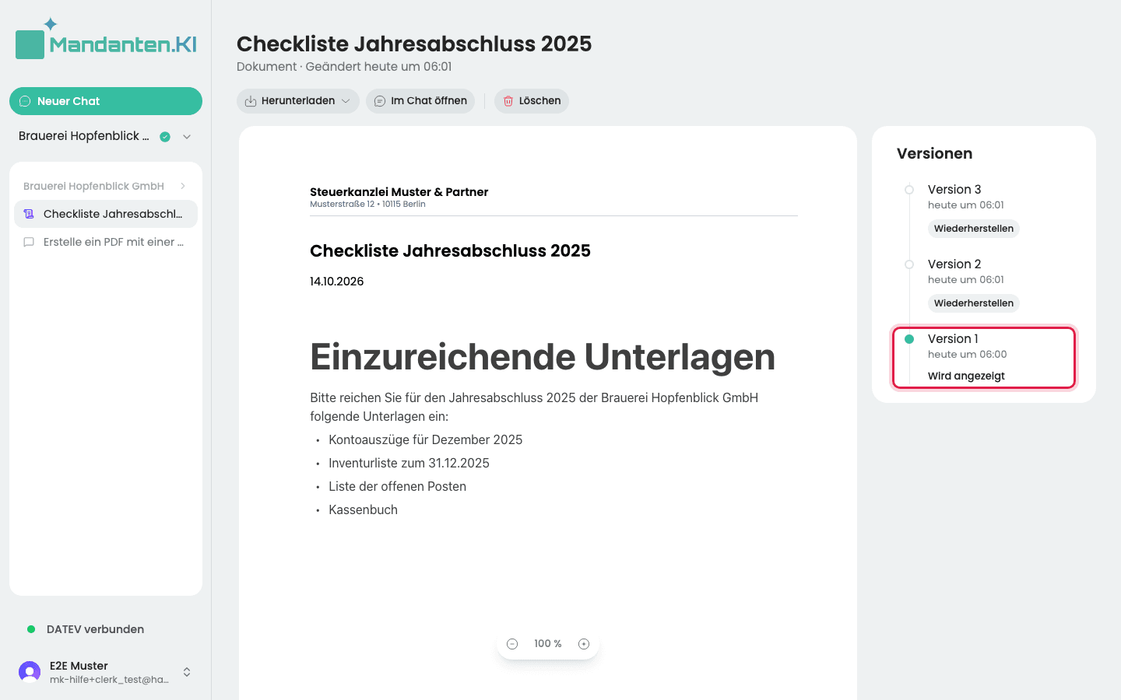Open the chat 'Erstelle ein PDF mit einer …'

click(106, 242)
